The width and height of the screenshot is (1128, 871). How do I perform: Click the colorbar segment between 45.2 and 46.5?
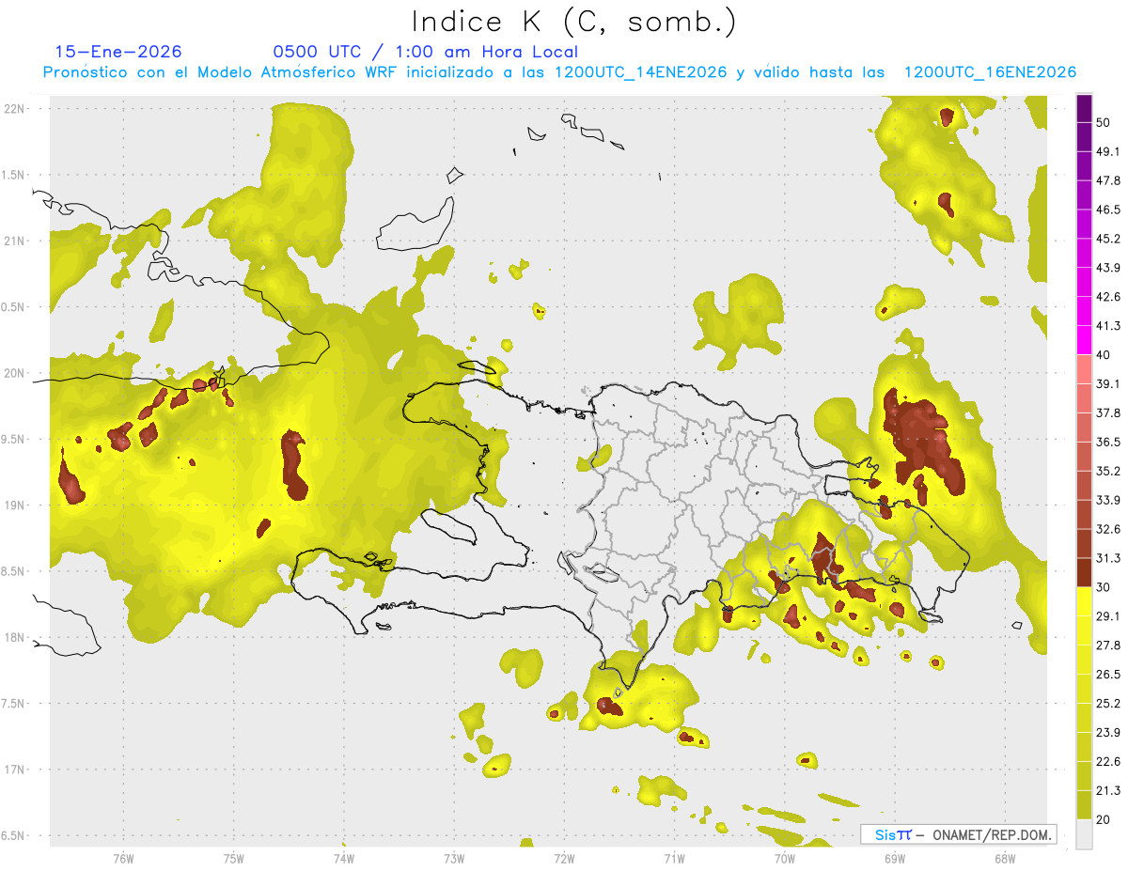coord(1084,225)
